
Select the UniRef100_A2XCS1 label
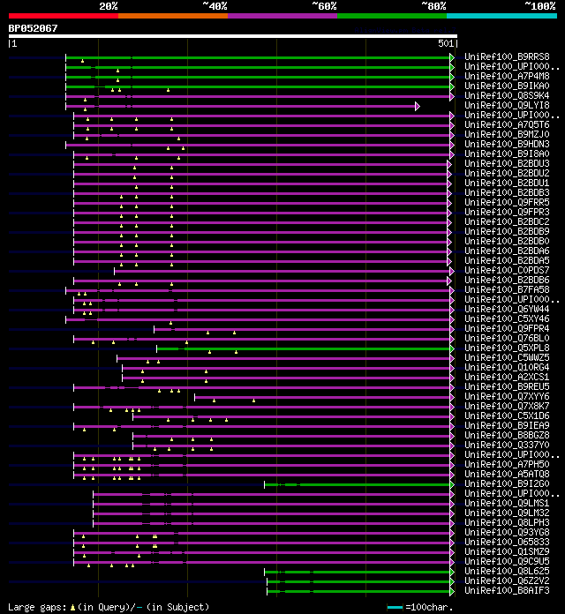coord(507,377)
